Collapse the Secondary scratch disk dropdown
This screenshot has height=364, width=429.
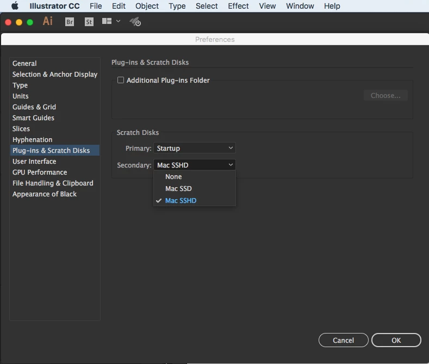195,165
